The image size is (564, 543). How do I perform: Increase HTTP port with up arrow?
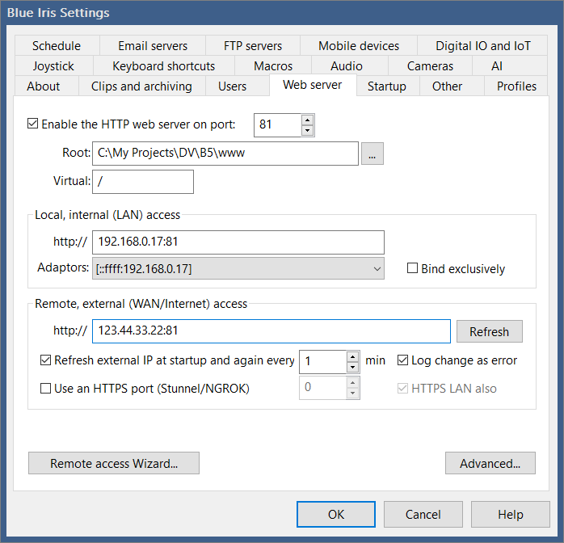click(x=307, y=120)
